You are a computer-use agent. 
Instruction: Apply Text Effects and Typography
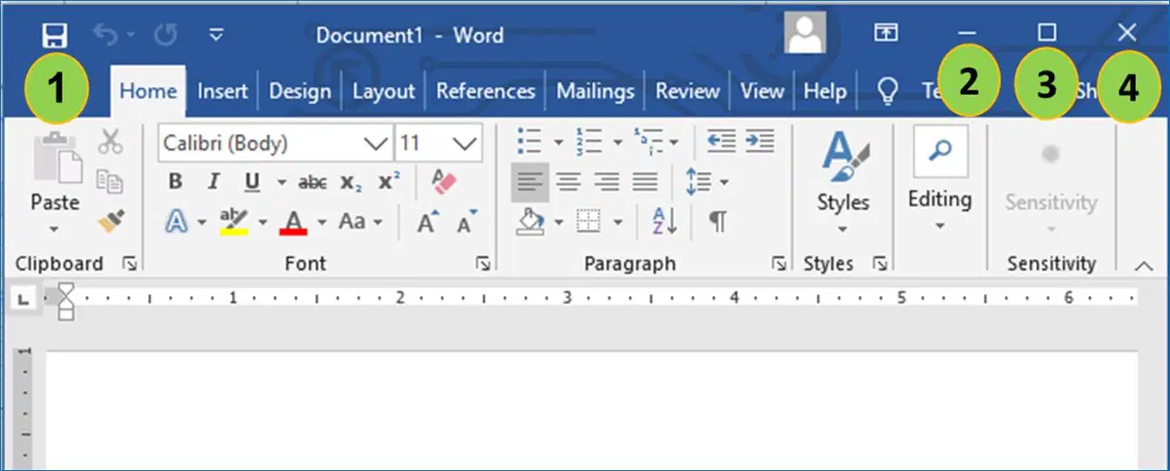coord(177,222)
